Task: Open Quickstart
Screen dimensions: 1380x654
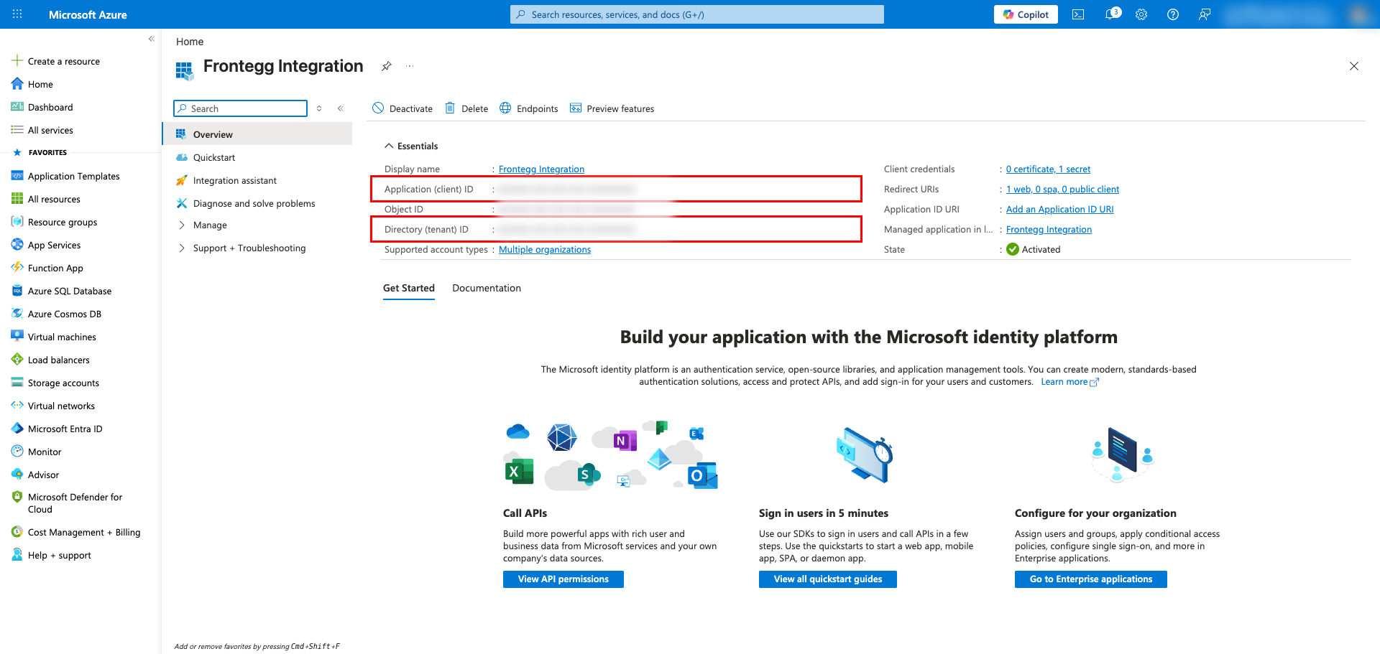Action: click(x=213, y=157)
